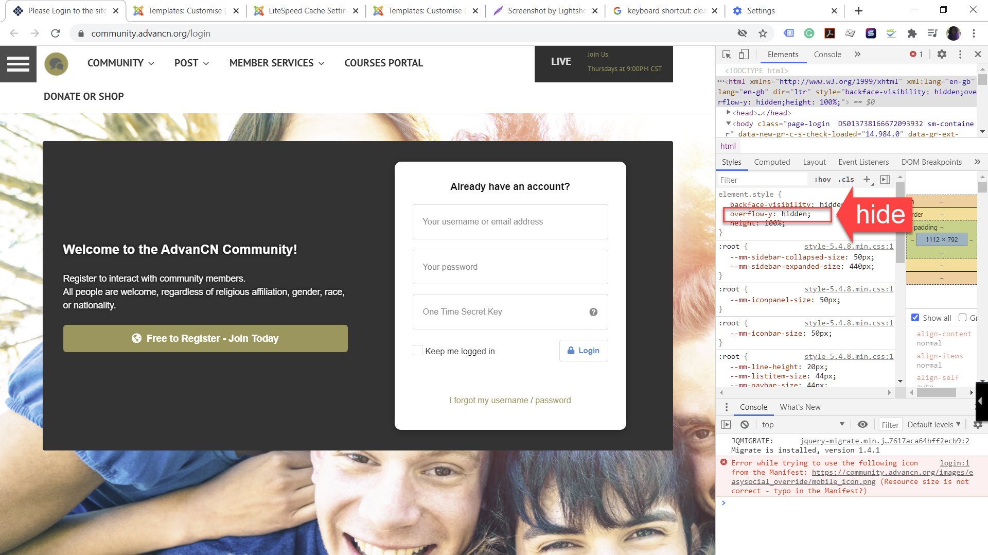Bookmark this page with star icon
The width and height of the screenshot is (988, 555).
point(763,33)
